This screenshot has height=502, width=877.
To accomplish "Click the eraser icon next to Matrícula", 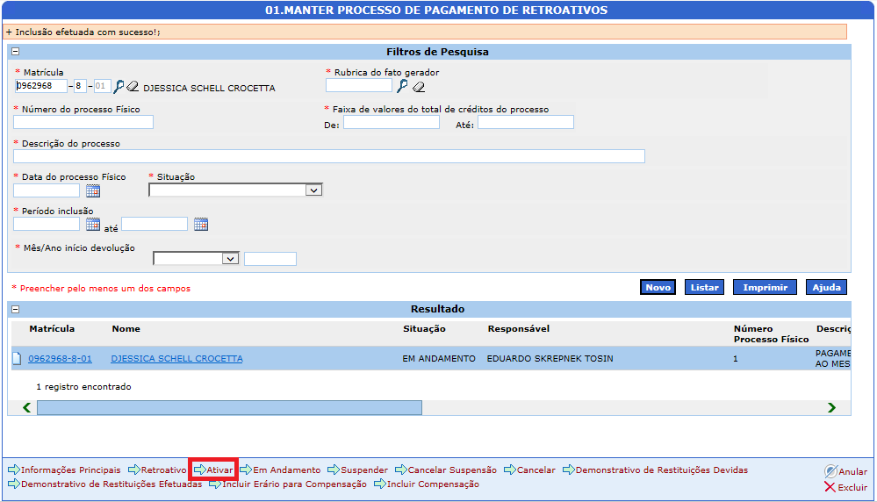I will [x=133, y=87].
